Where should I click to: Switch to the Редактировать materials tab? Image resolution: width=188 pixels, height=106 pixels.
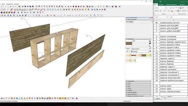[x=135, y=49]
